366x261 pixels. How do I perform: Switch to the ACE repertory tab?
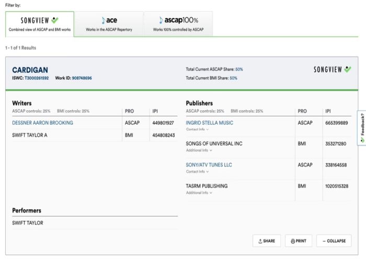[110, 24]
